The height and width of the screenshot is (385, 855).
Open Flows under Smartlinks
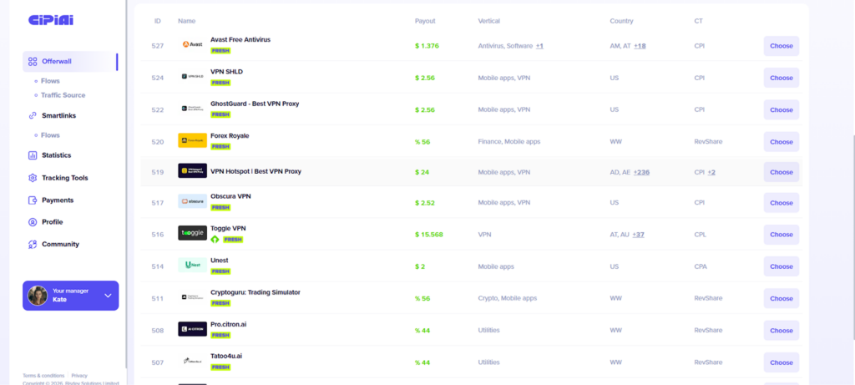[50, 135]
